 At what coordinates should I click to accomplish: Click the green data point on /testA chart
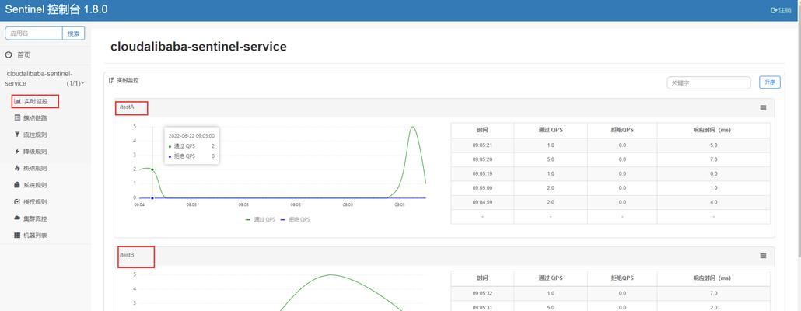[152, 169]
